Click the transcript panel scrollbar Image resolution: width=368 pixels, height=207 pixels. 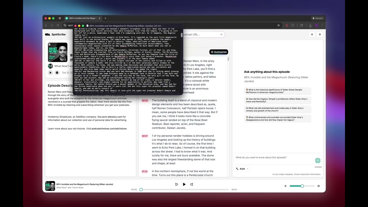pyautogui.click(x=228, y=59)
